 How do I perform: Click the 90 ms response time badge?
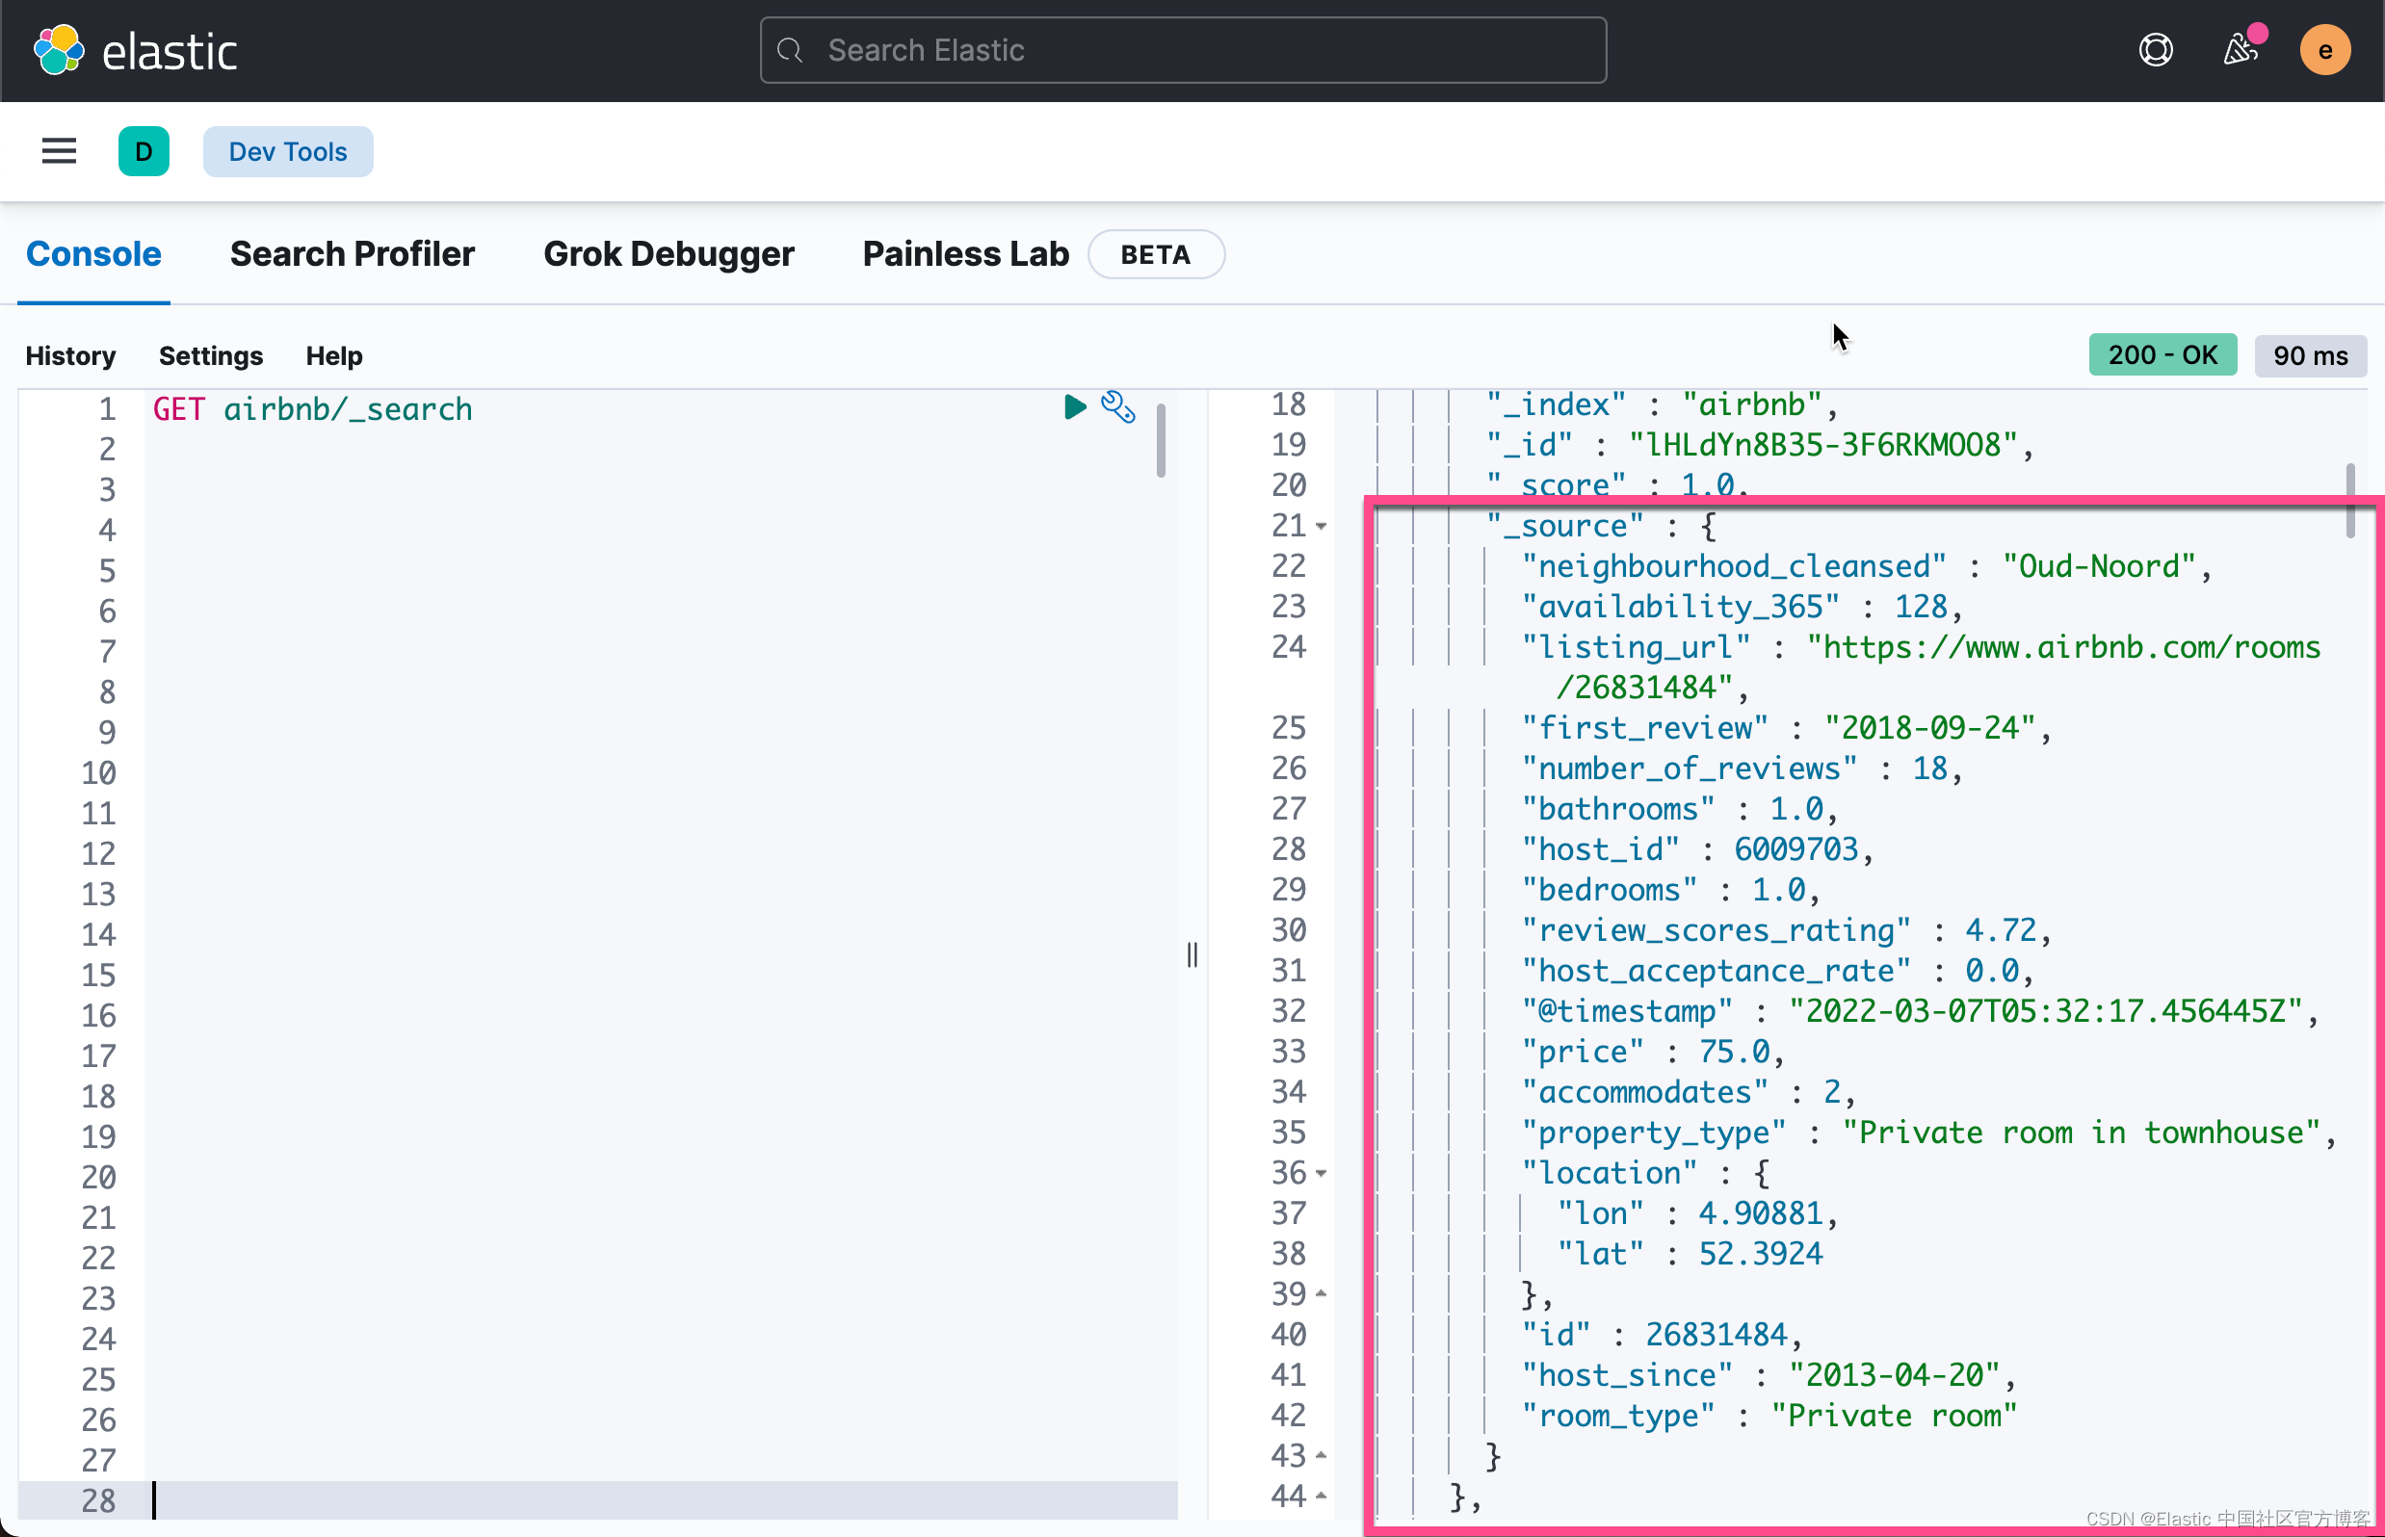(2310, 355)
